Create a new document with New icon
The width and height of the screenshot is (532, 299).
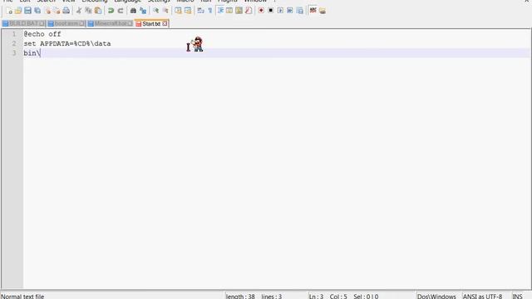(x=9, y=11)
